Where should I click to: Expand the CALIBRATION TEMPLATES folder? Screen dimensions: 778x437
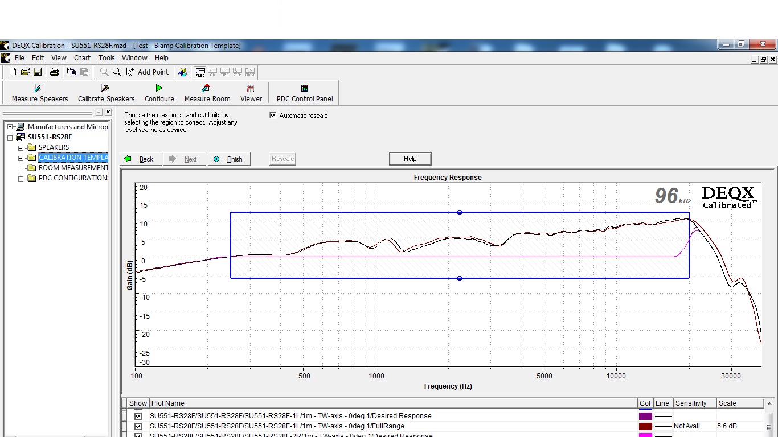pyautogui.click(x=21, y=158)
